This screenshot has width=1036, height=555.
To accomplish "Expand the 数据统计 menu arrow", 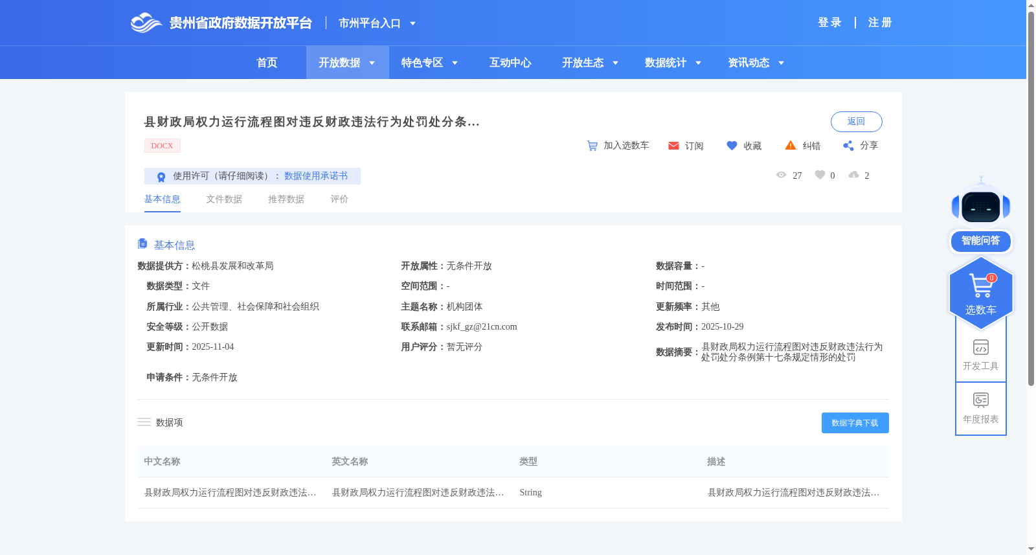I will click(698, 63).
